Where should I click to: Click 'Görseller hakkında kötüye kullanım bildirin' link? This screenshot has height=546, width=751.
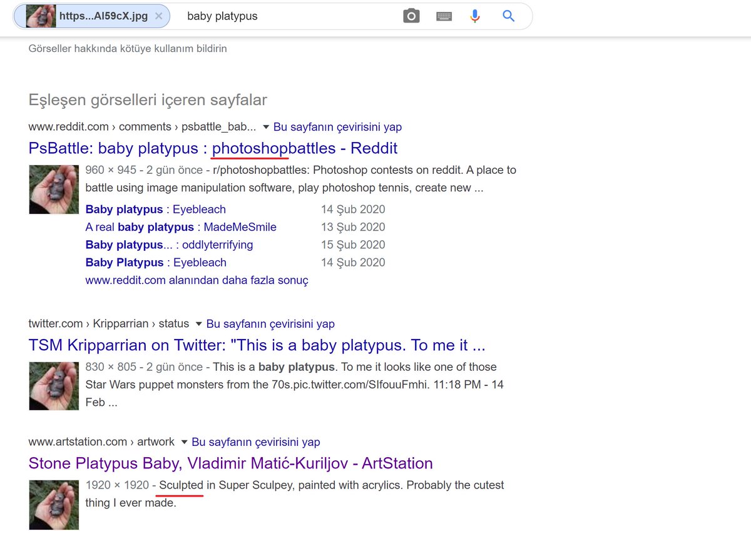coord(128,49)
